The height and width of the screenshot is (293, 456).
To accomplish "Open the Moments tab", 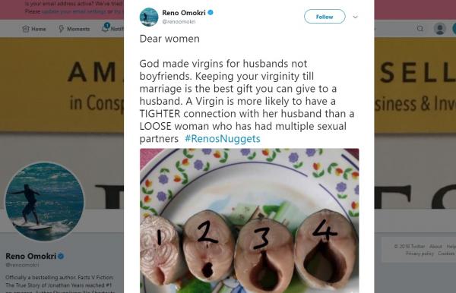I will (74, 29).
